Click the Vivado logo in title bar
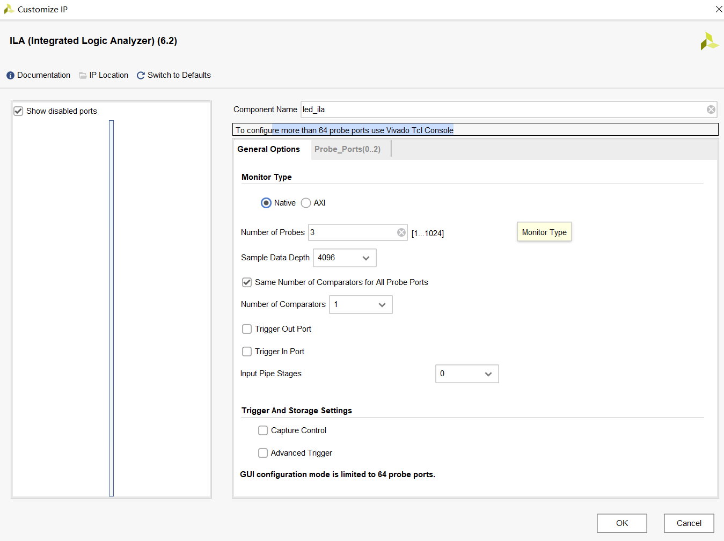 [9, 9]
